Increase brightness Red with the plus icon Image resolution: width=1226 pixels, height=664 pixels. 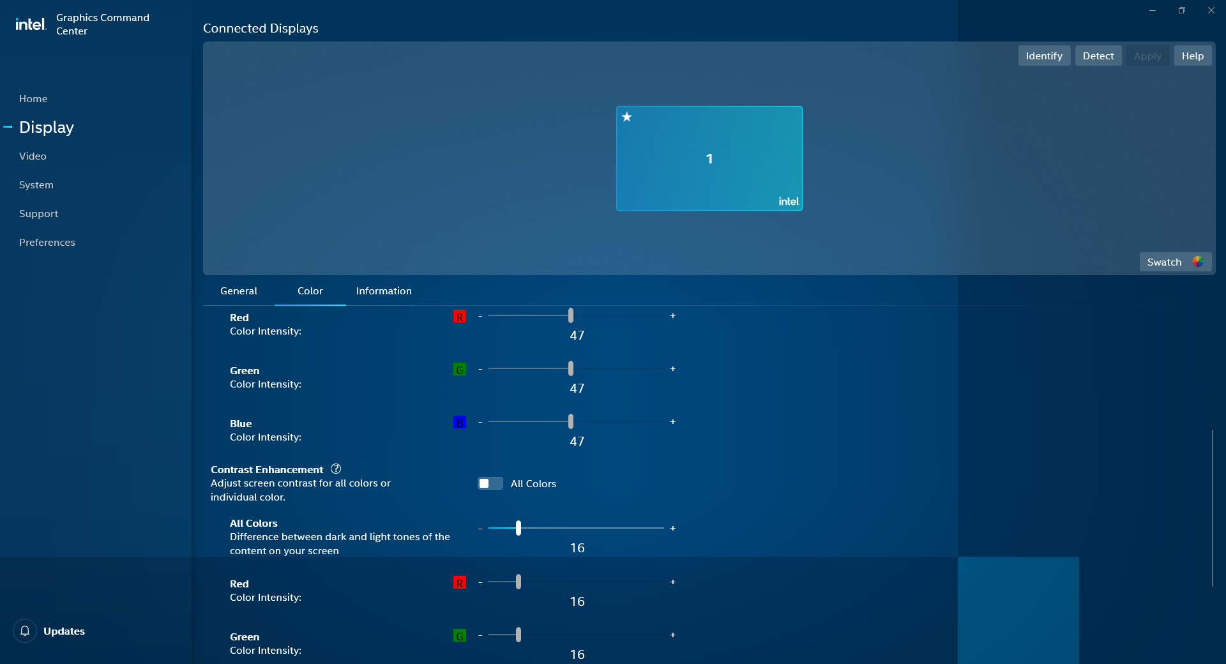click(x=672, y=316)
